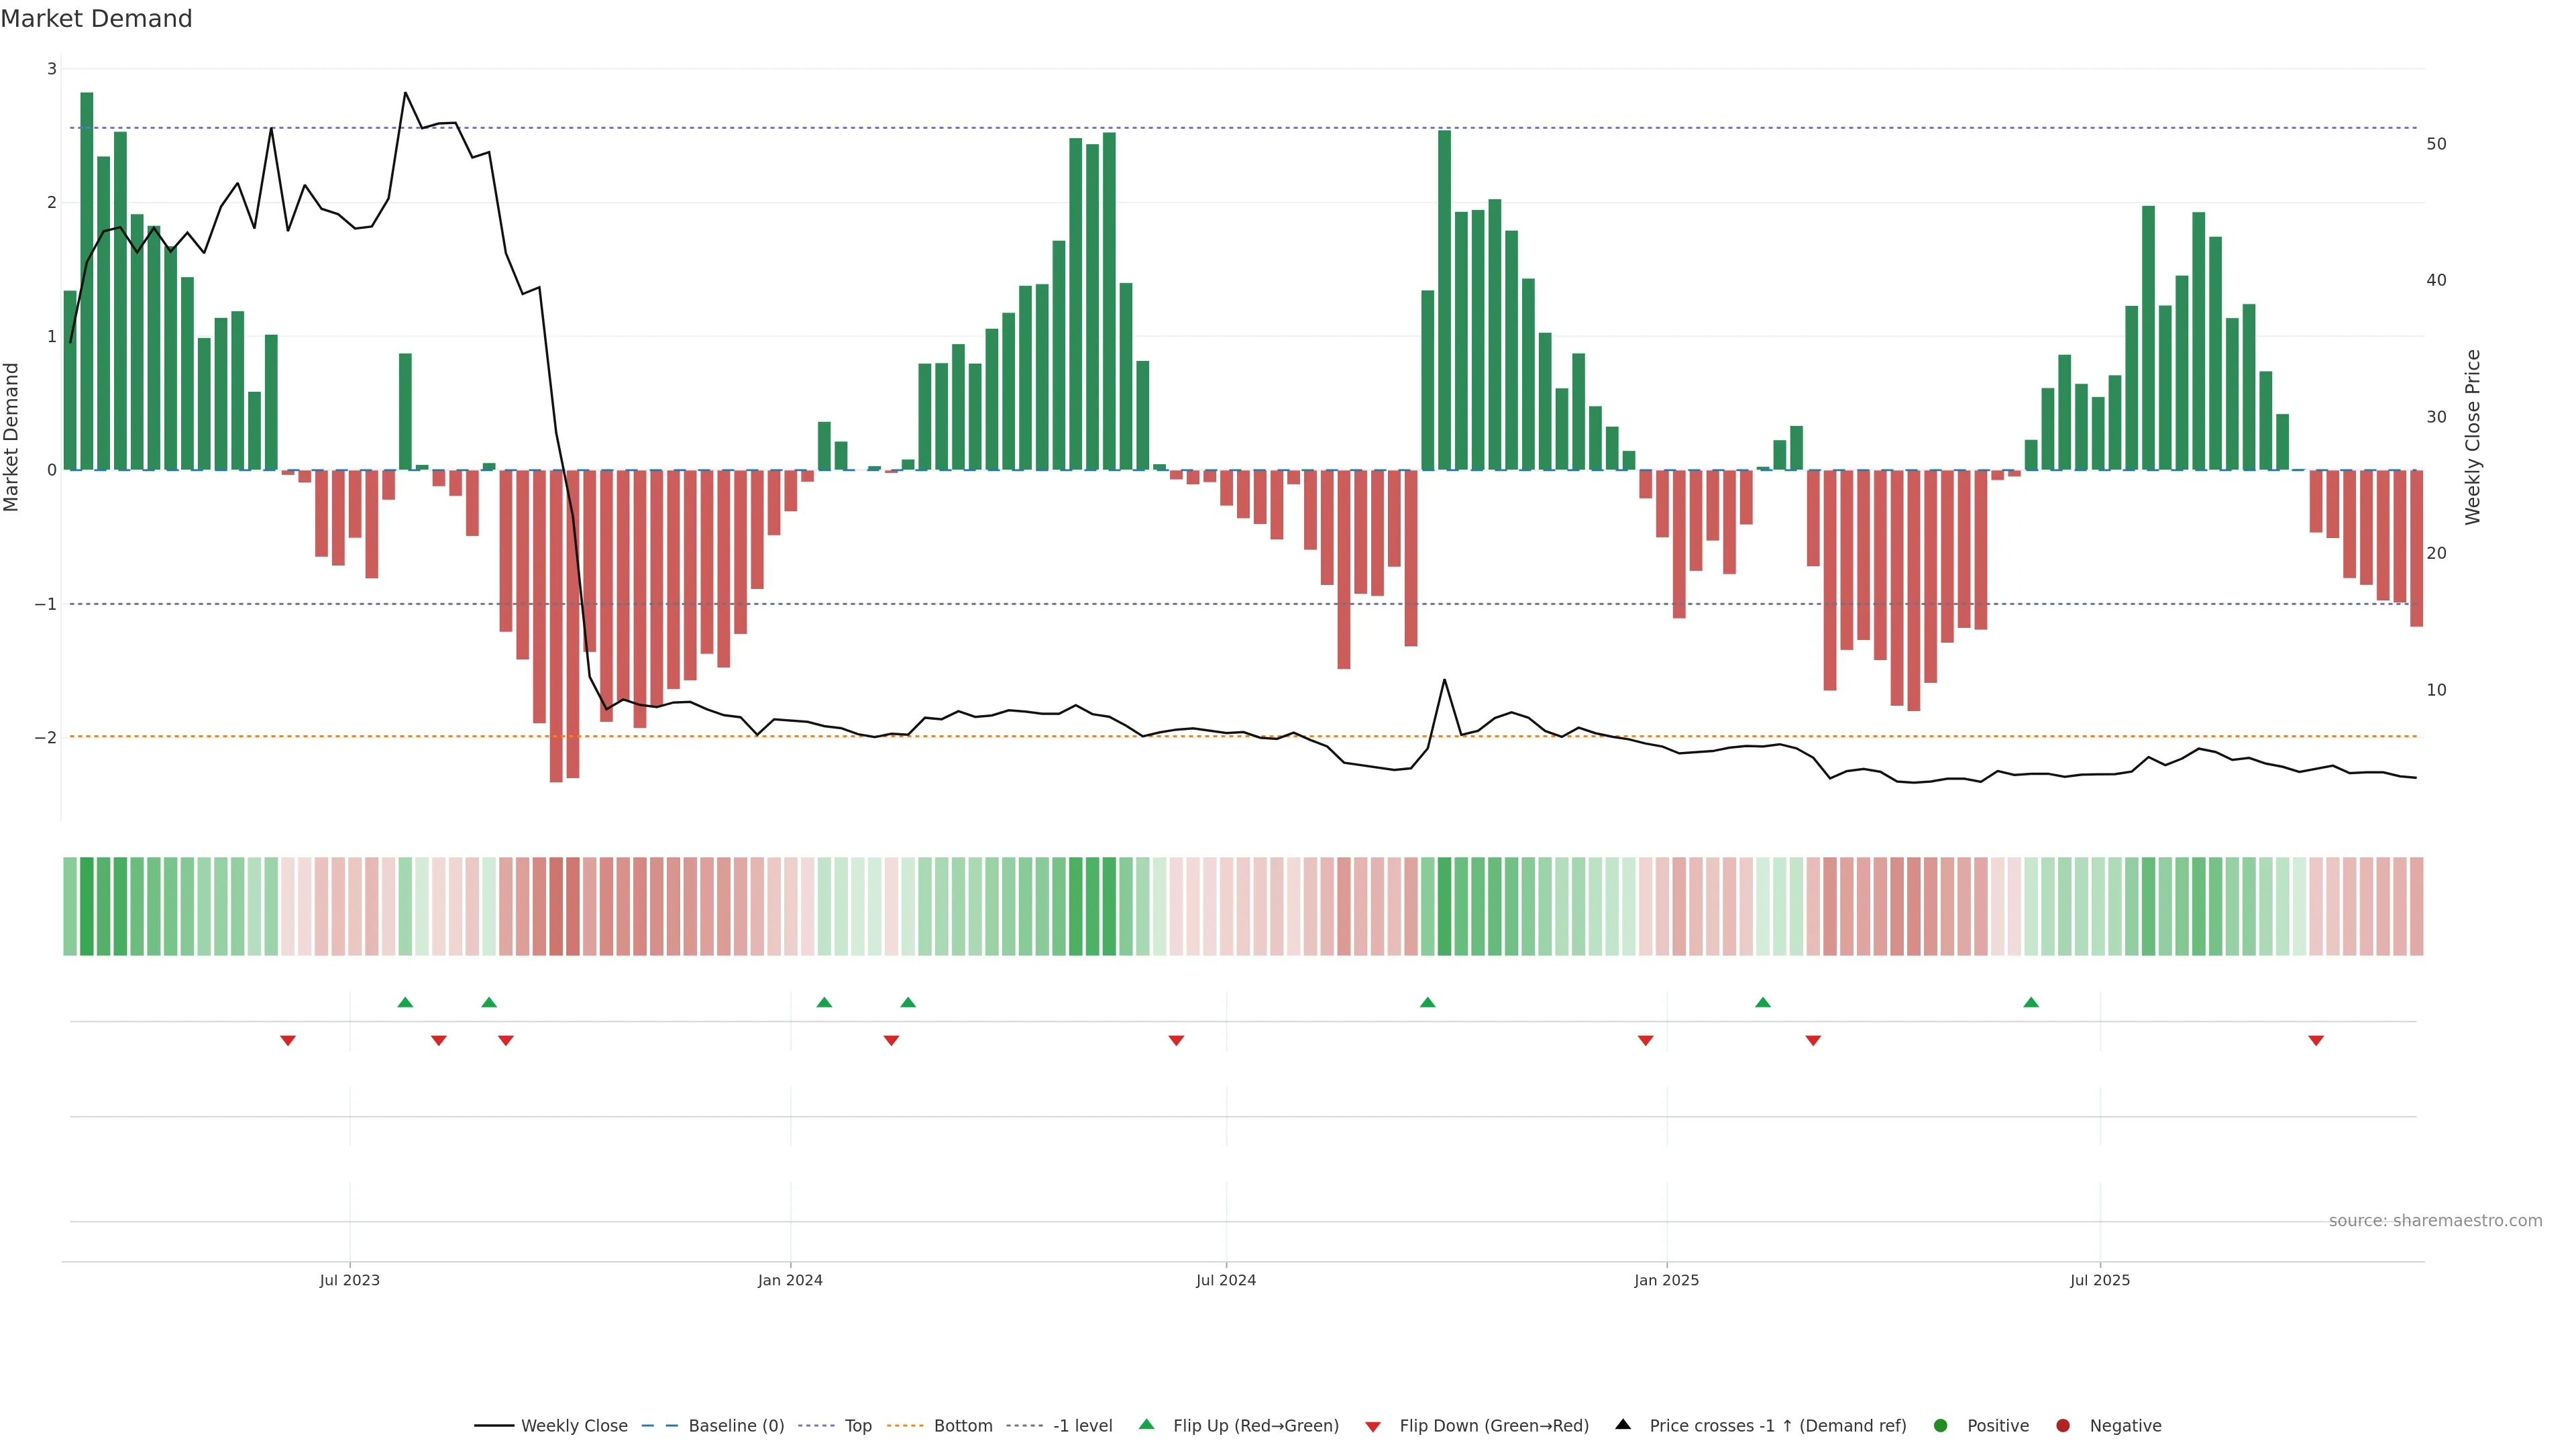Click Flip Up green triangle legend icon
Screen dimensions: 2576x1449
(x=1146, y=1424)
